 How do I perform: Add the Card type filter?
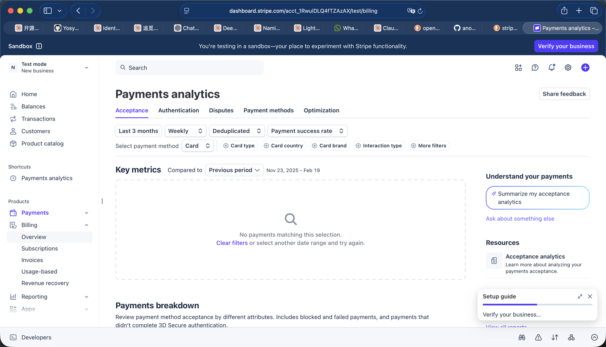[x=239, y=146]
